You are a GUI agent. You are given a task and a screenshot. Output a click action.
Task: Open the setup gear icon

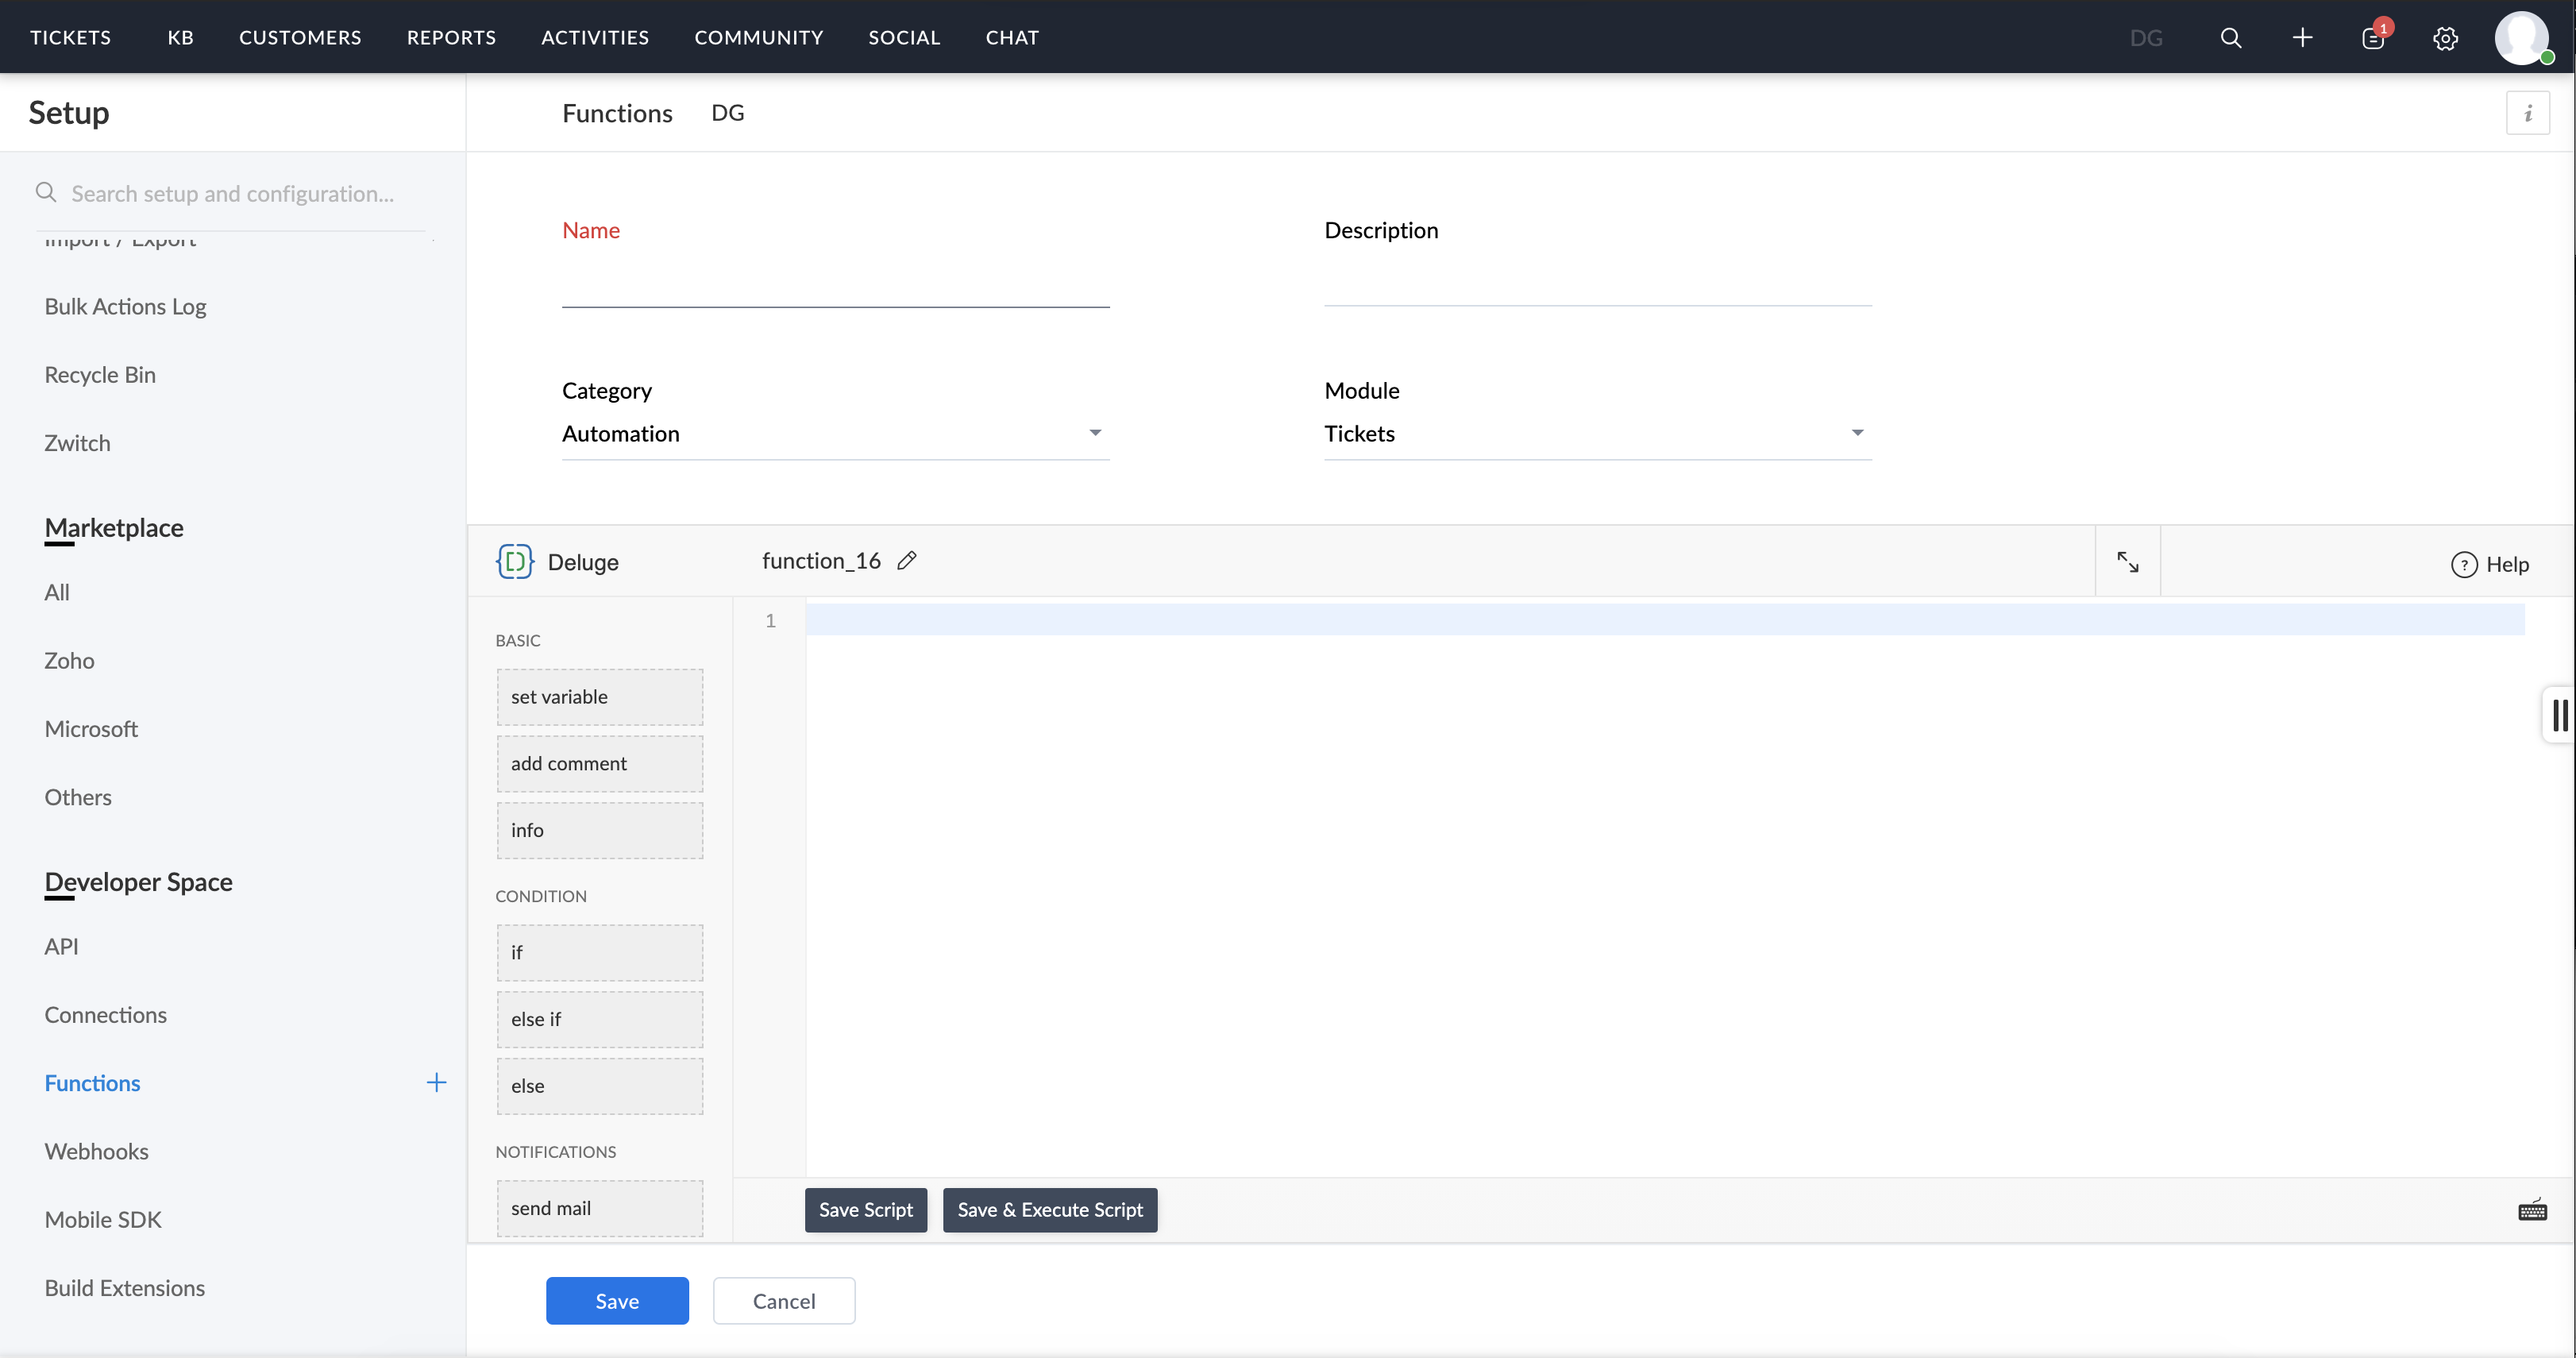(2445, 38)
